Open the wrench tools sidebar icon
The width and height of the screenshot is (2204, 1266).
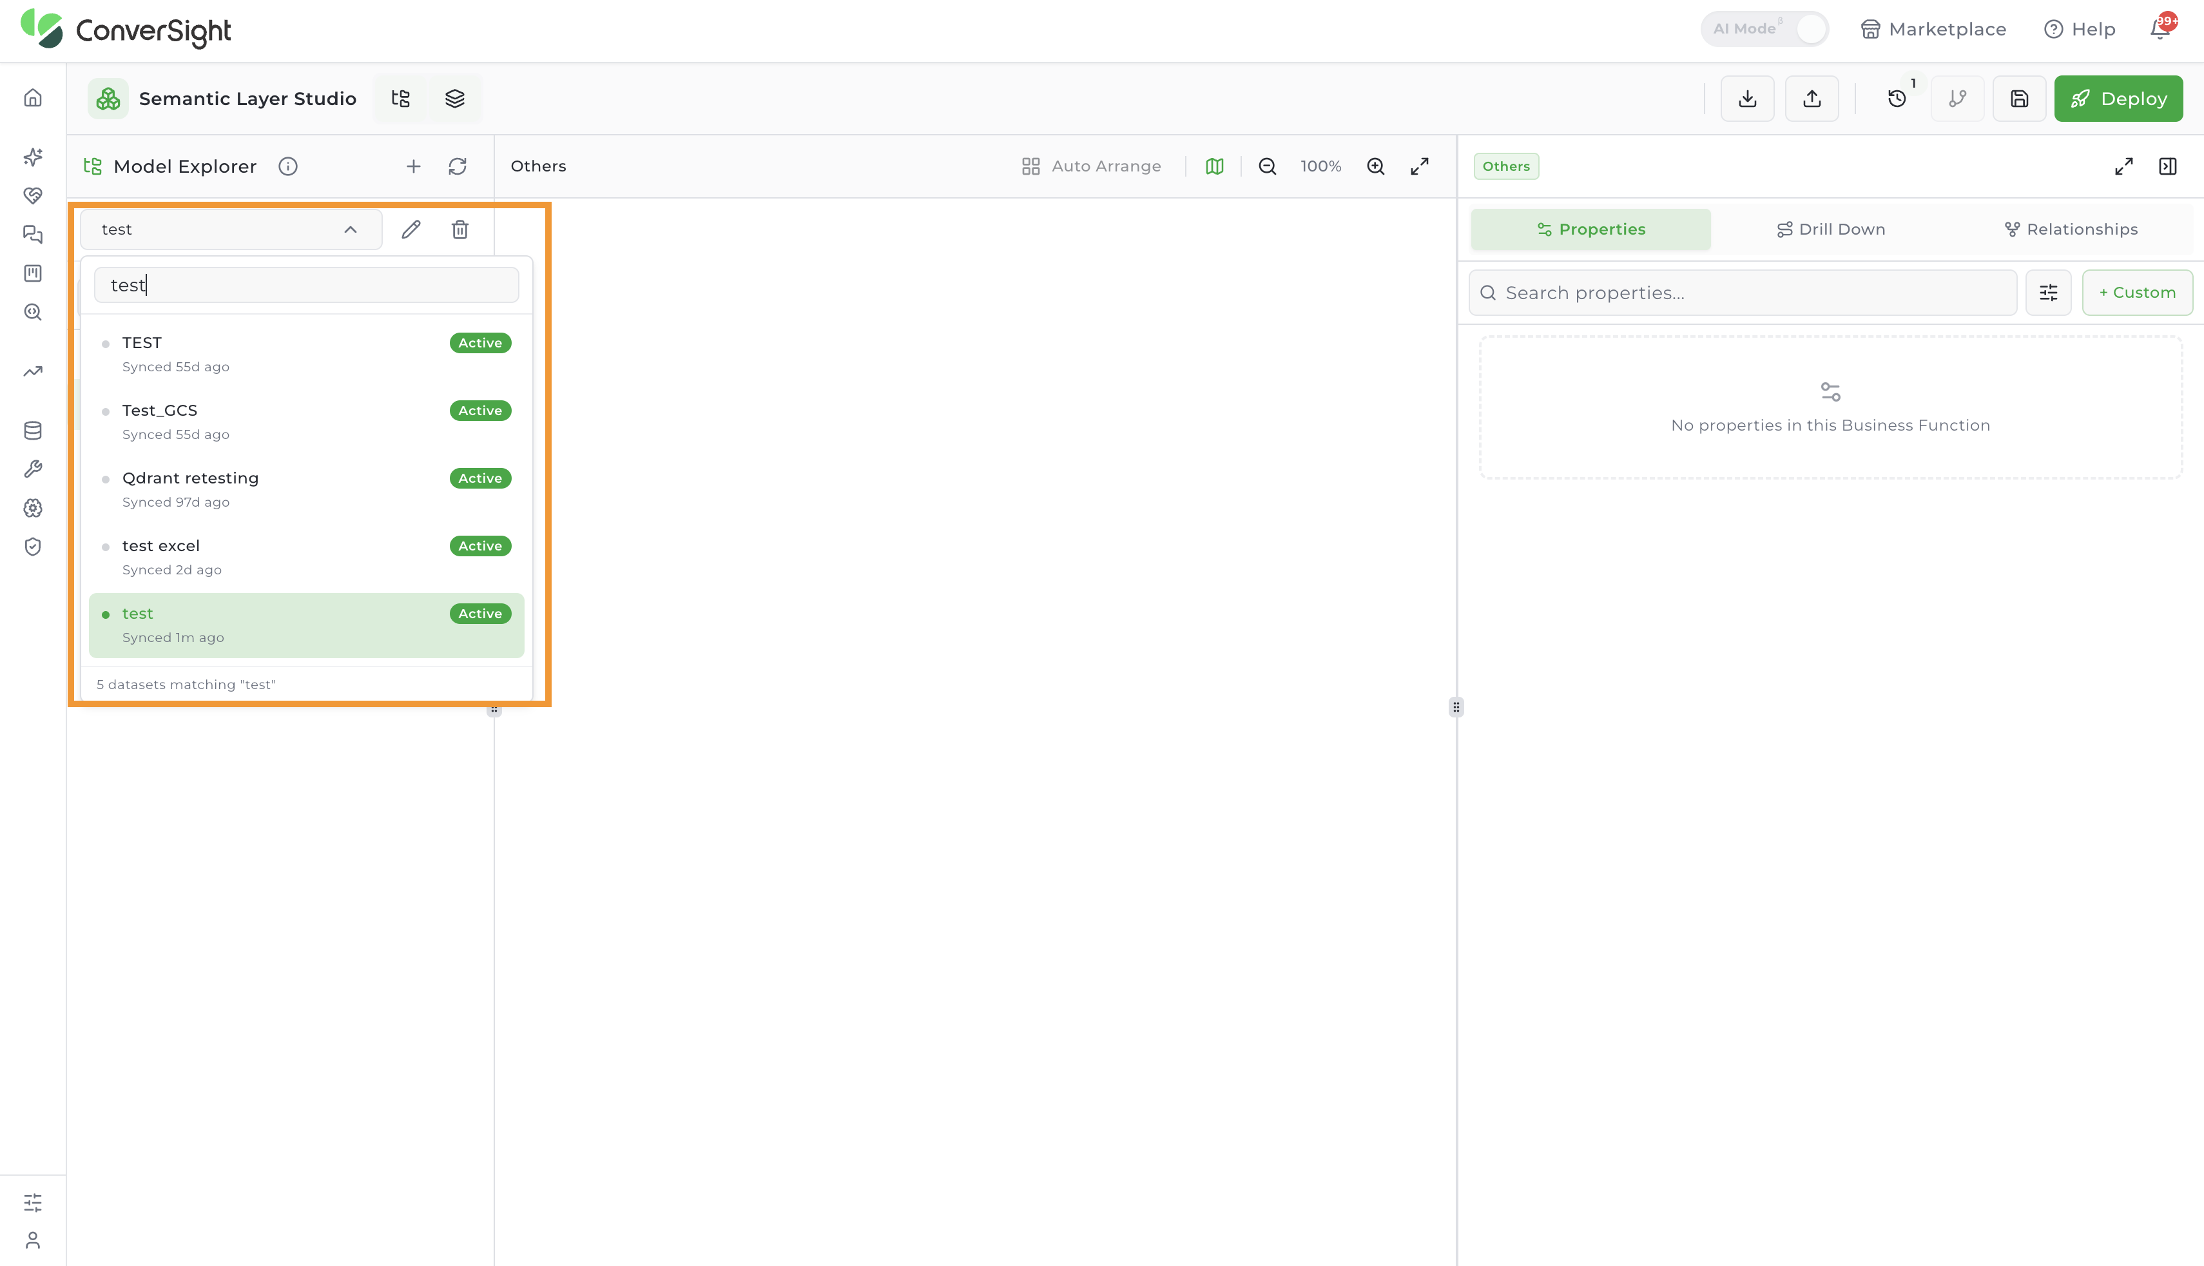click(x=33, y=469)
